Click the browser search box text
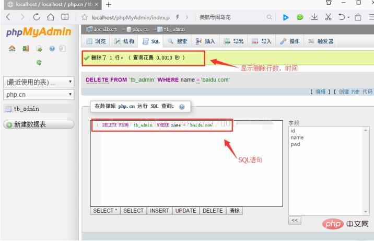374x241 pixels. click(215, 17)
